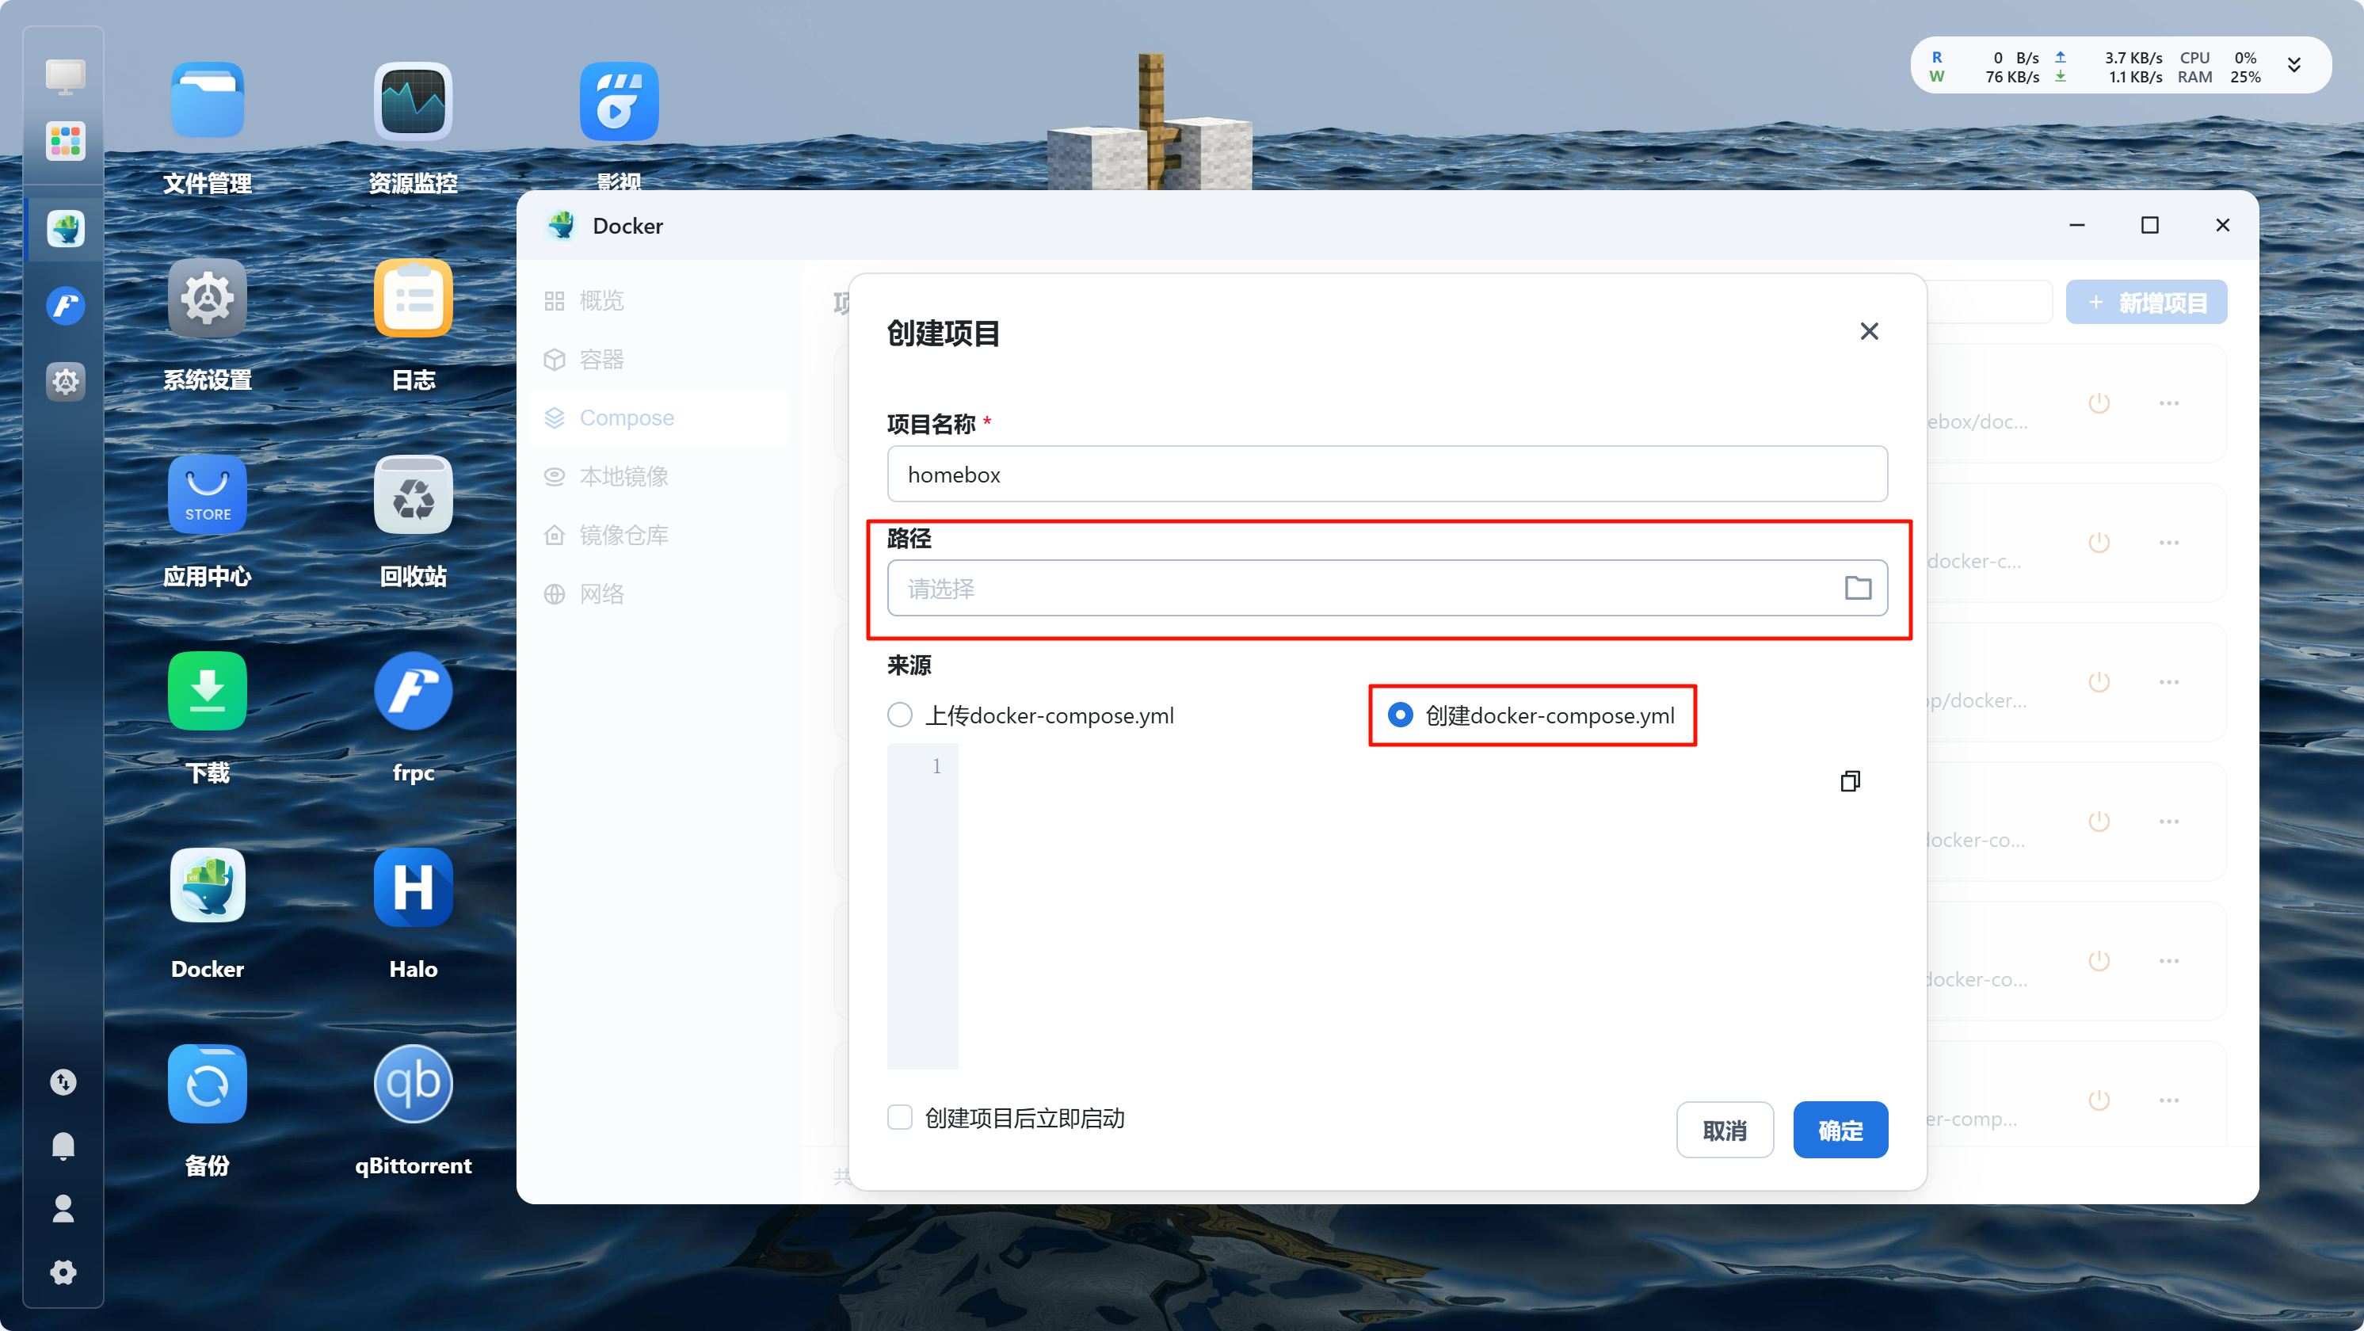Click folder browse icon in 路径 field
The image size is (2364, 1331).
point(1858,588)
